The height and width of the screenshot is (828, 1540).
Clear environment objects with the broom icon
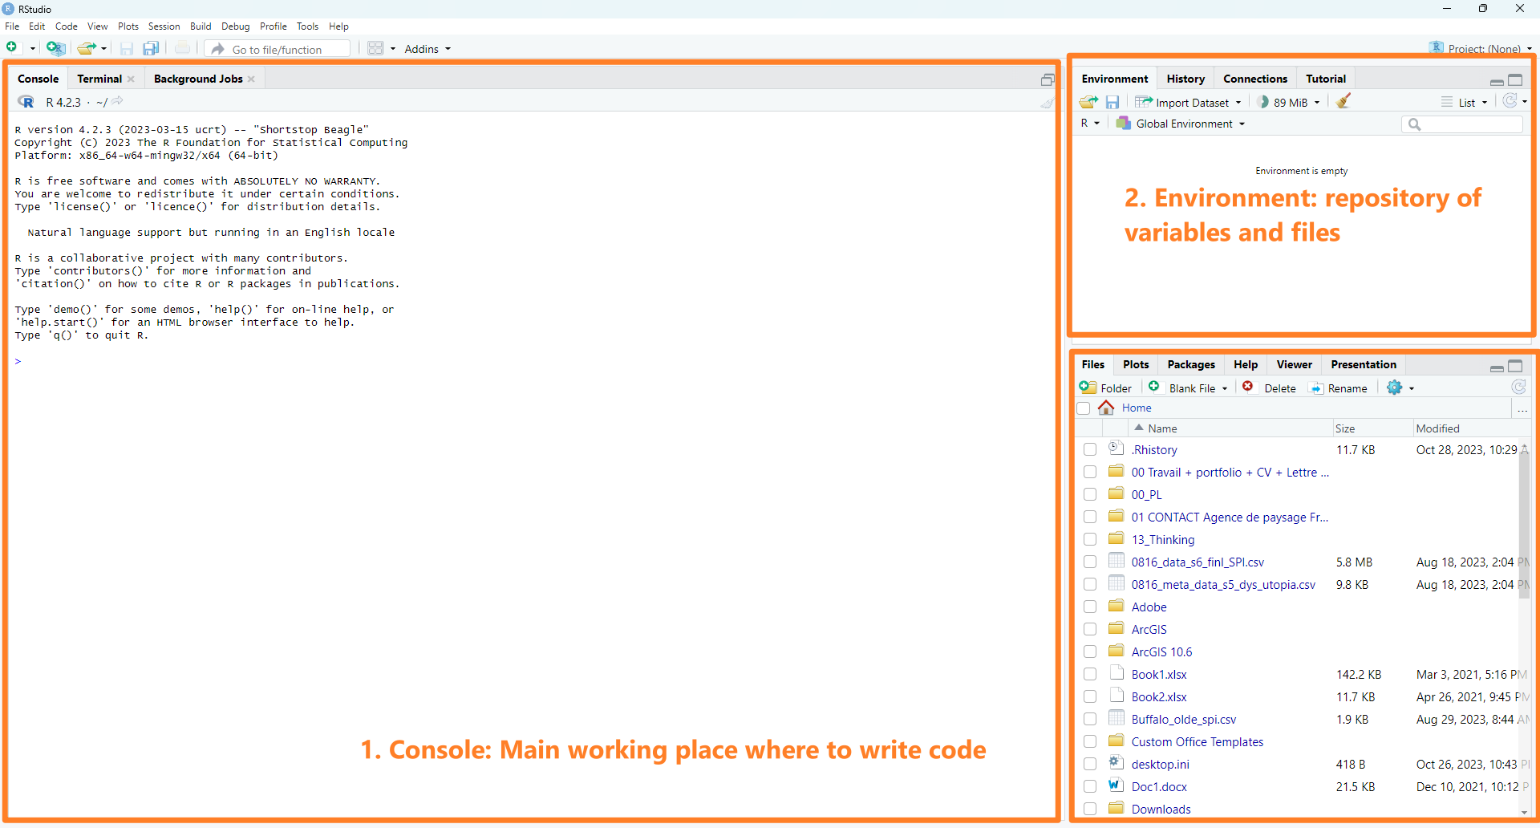[1343, 101]
